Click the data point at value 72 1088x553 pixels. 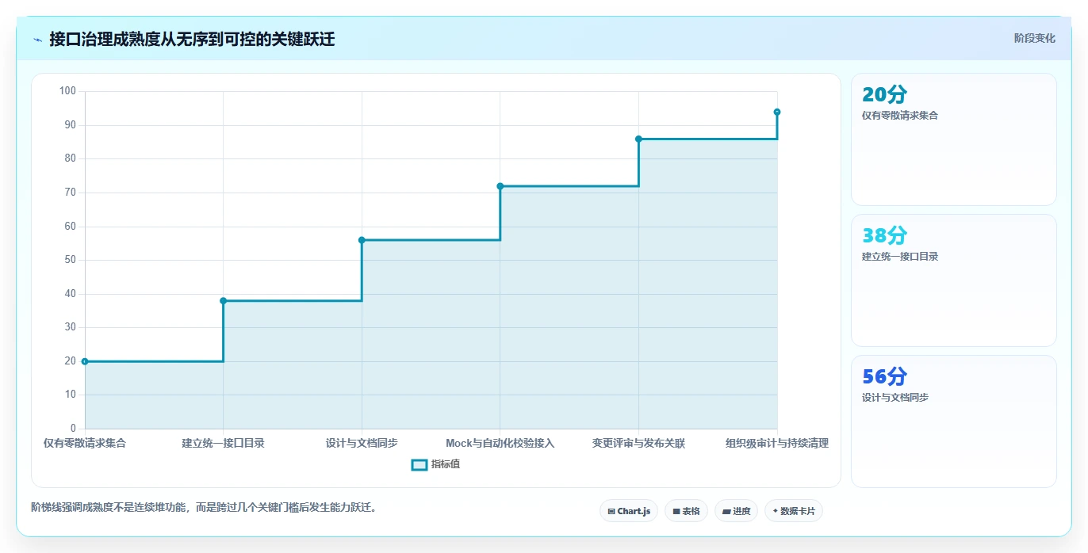click(500, 186)
